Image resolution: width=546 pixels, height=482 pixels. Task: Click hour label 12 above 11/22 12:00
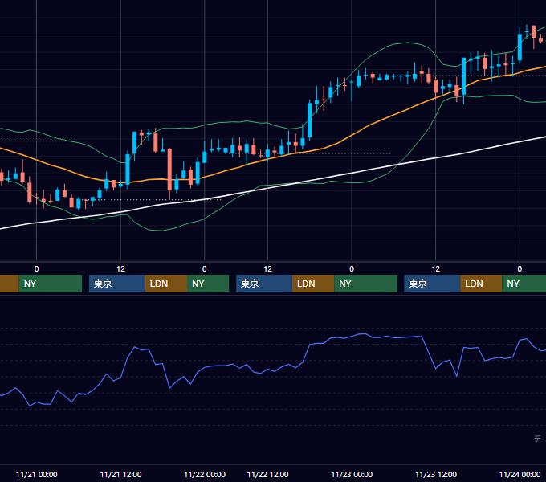pos(267,269)
